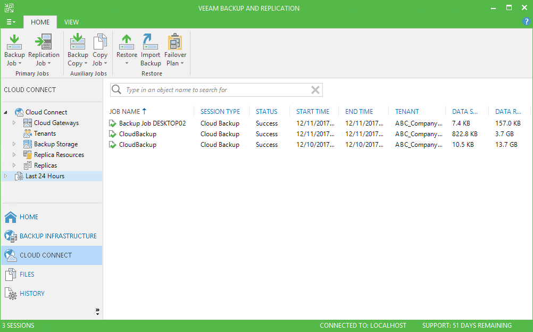Sort by END TIME column header
The width and height of the screenshot is (533, 332).
coord(359,111)
